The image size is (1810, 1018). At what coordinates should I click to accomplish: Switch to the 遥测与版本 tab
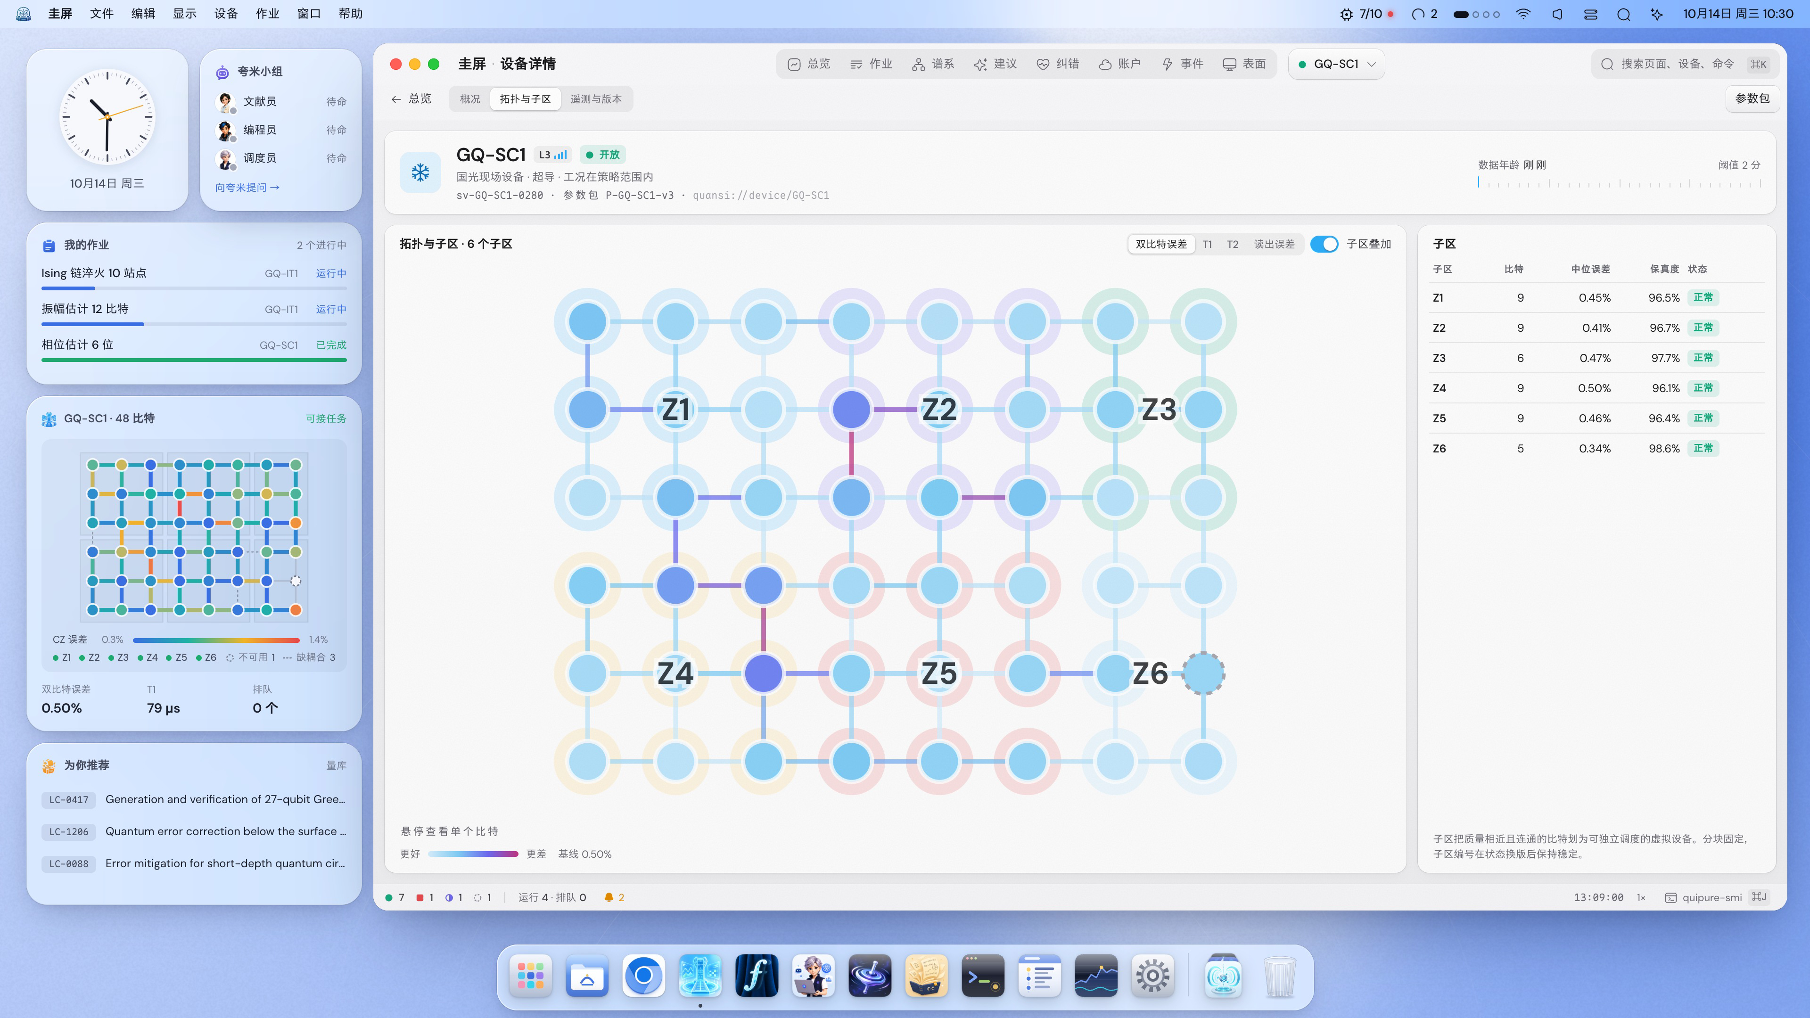[596, 99]
